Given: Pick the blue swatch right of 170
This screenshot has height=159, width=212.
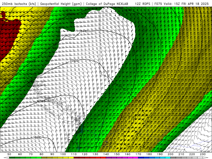Looking at the screenshot, I should 141,158.
